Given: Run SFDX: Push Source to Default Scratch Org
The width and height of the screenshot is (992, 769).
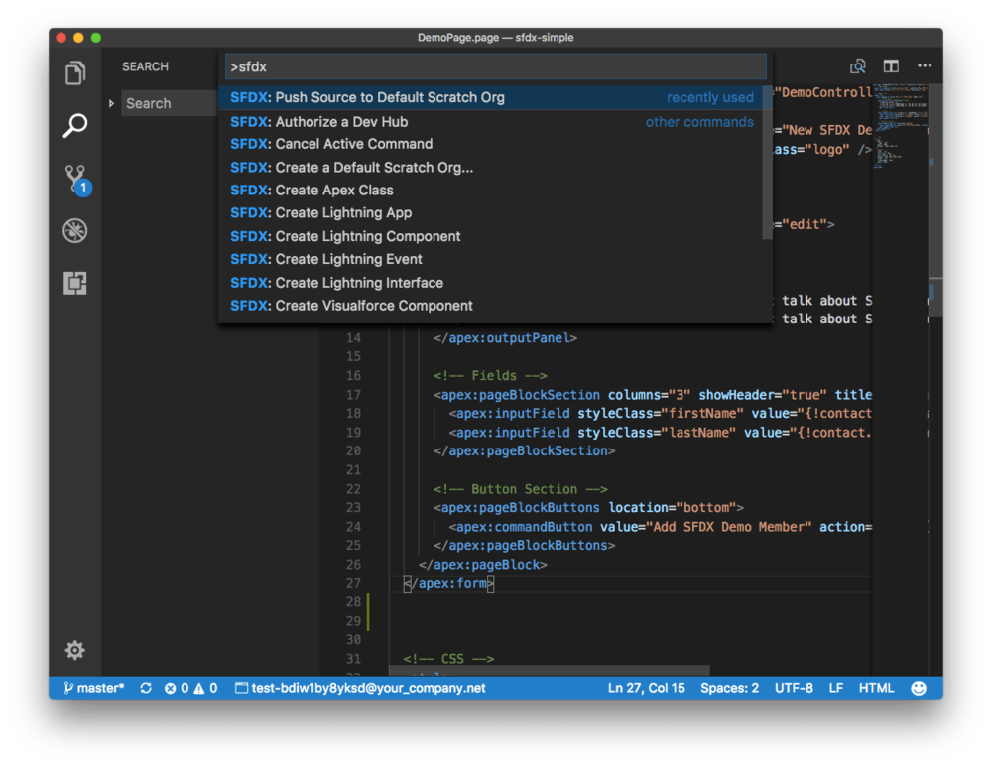Looking at the screenshot, I should [x=491, y=97].
